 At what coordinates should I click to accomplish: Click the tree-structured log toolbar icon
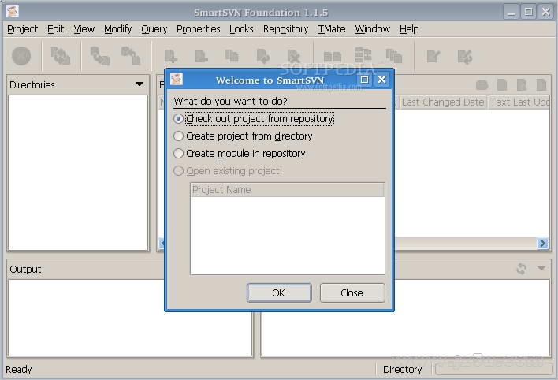(x=363, y=55)
